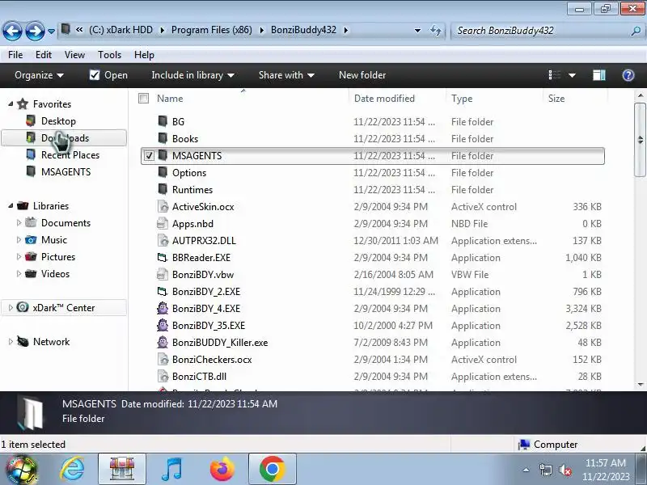This screenshot has height=485, width=647.
Task: Select Apps.nbd file icon
Action: pyautogui.click(x=163, y=224)
